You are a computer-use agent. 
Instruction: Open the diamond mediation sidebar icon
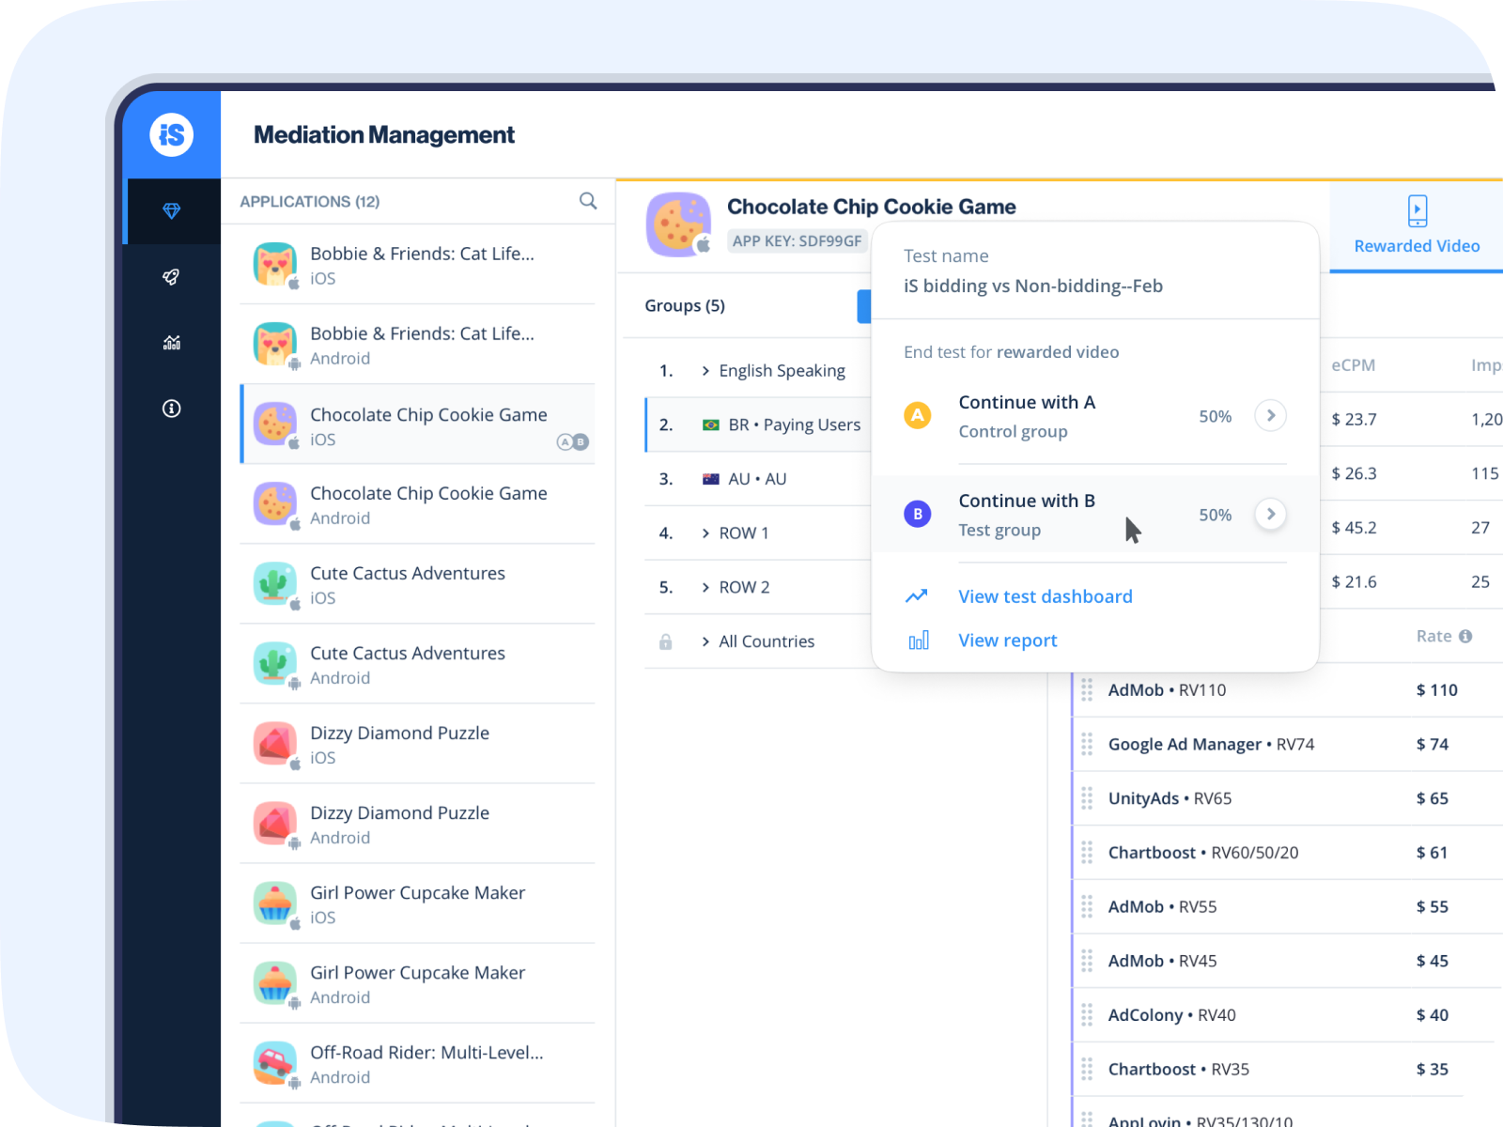click(171, 211)
